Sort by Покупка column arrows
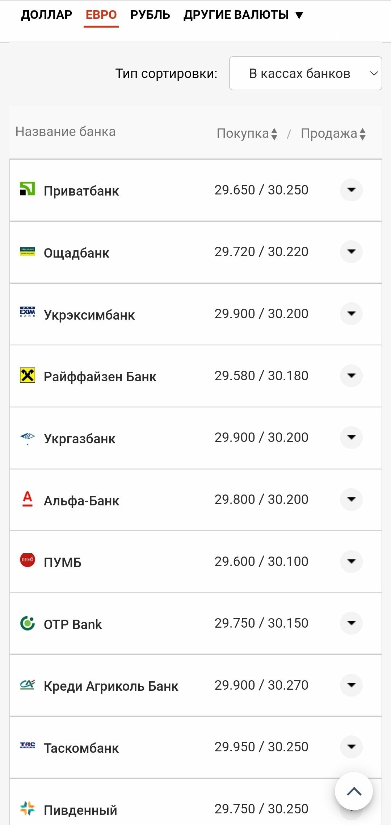 (x=274, y=134)
